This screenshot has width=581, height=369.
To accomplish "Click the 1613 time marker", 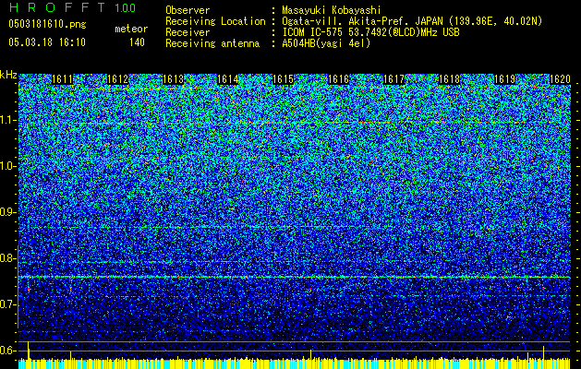I will [173, 79].
